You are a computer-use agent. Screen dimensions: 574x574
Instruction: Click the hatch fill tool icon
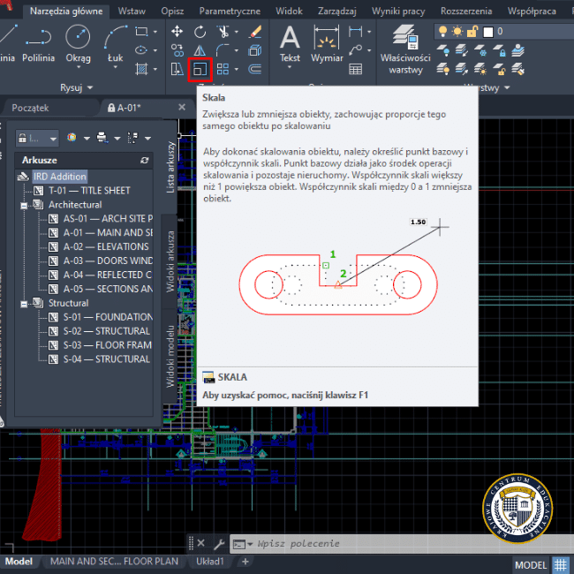(x=141, y=69)
